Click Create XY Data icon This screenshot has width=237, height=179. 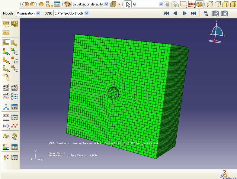click(x=6, y=117)
